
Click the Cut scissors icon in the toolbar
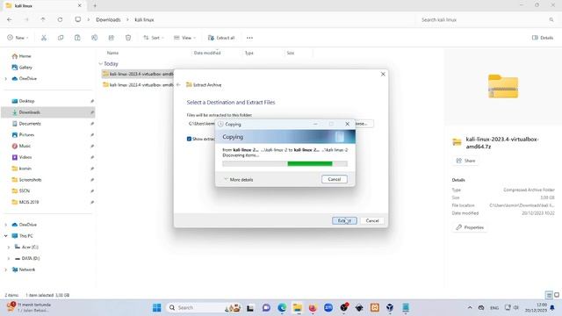click(x=44, y=38)
